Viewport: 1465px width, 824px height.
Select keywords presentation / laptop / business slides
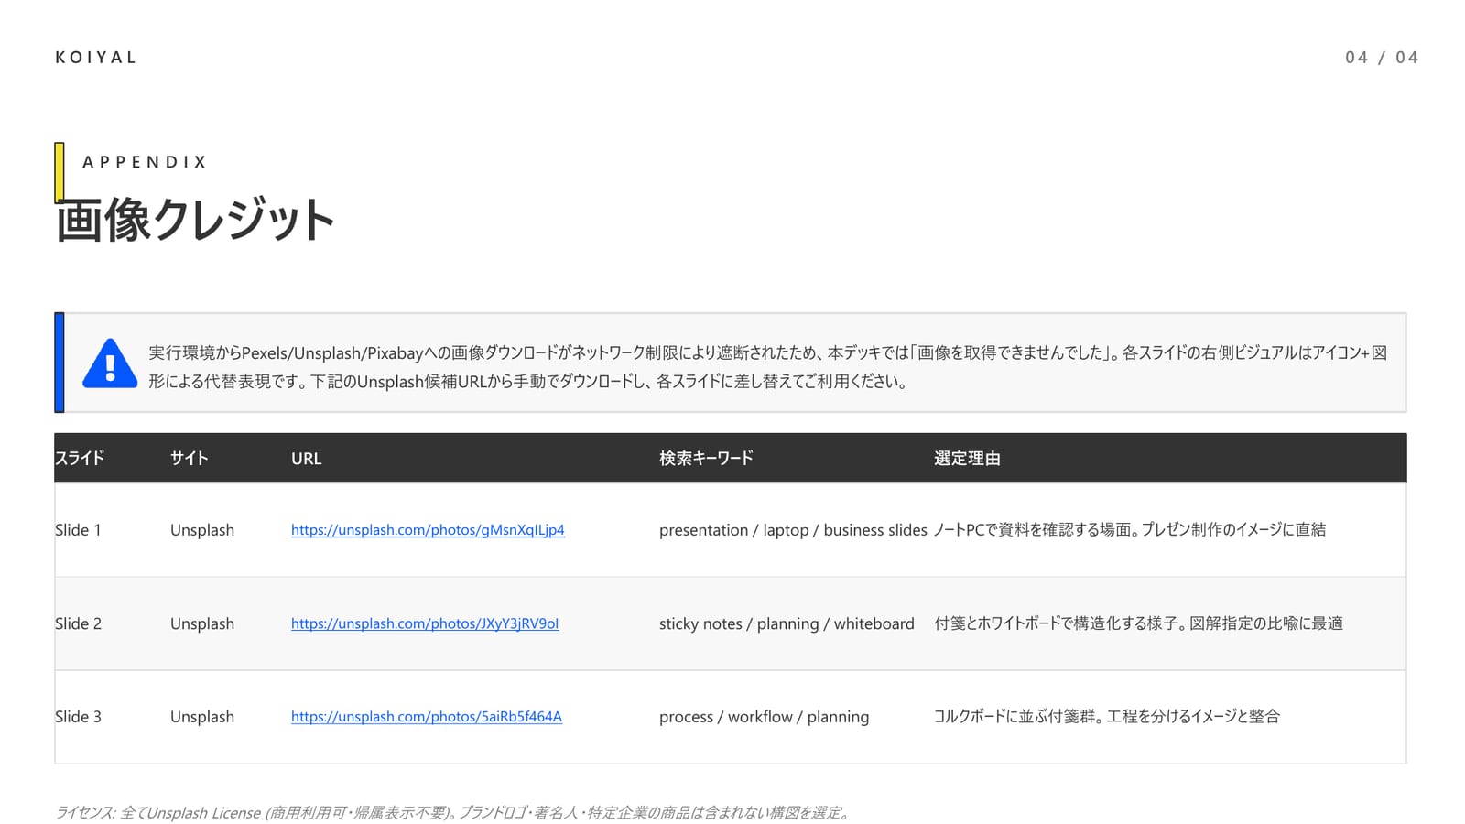pos(793,530)
